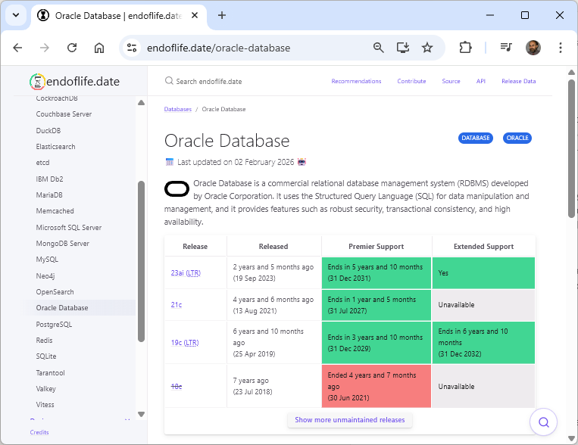Open the browser extensions puzzle icon
This screenshot has width=578, height=445.
(x=465, y=48)
